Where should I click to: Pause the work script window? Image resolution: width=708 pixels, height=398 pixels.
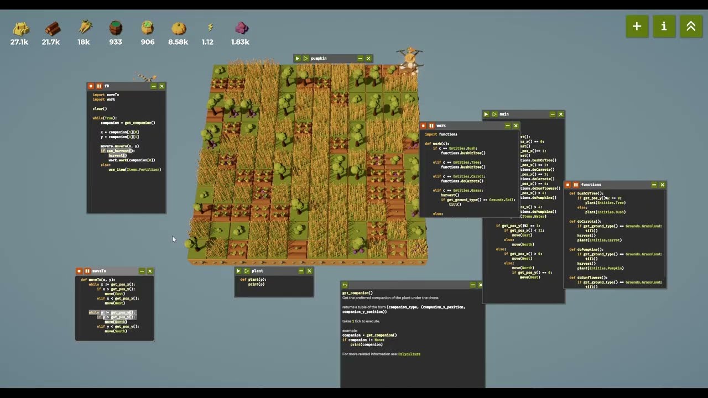pyautogui.click(x=432, y=125)
